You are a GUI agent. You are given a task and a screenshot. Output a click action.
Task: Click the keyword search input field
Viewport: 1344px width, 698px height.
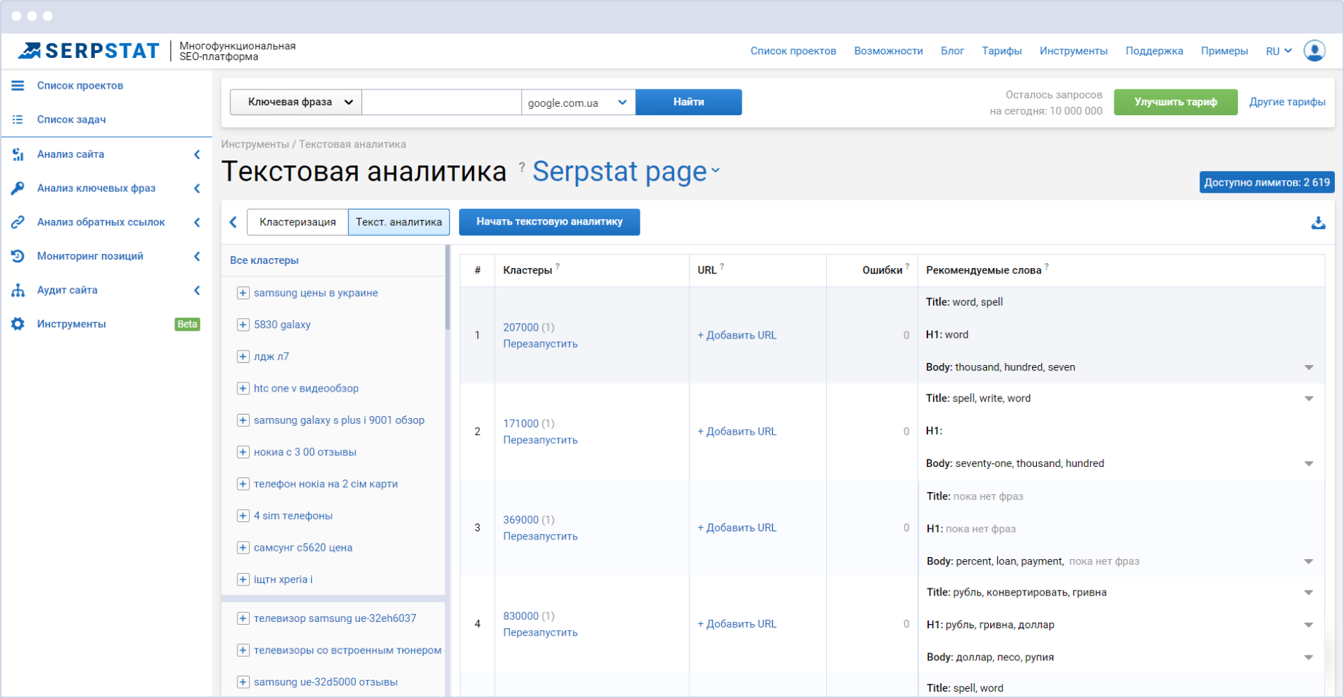point(442,102)
